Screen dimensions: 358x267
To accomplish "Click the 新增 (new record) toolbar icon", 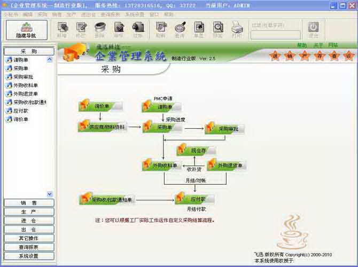I will point(62,30).
